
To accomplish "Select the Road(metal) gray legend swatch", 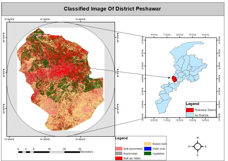I will (119, 153).
